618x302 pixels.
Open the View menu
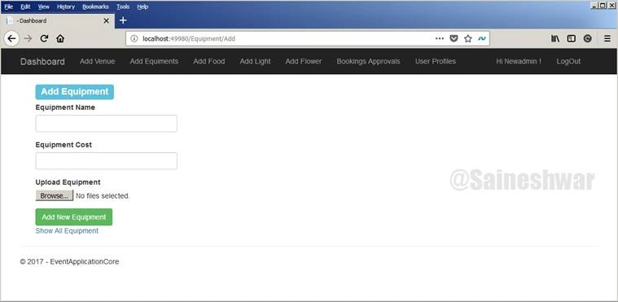(44, 7)
